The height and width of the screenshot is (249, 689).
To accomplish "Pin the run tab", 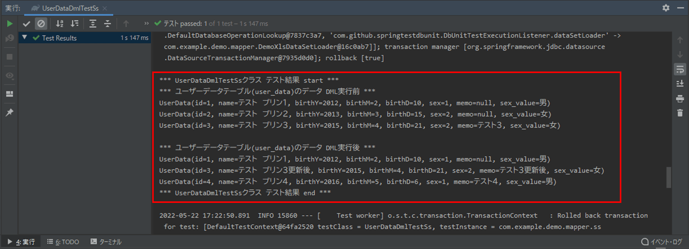I will (x=10, y=112).
